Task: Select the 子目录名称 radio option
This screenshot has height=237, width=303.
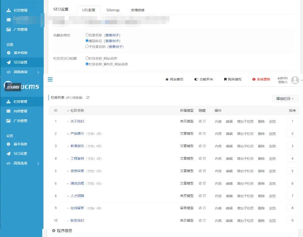Action: pyautogui.click(x=87, y=46)
